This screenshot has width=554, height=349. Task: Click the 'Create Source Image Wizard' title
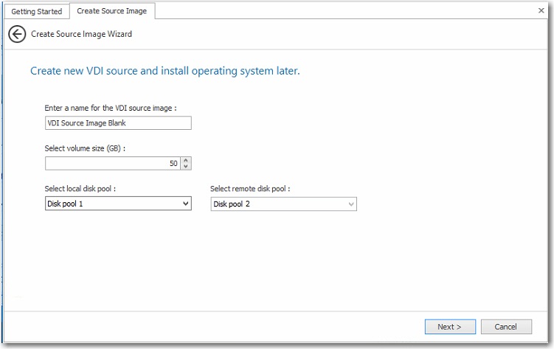(81, 34)
